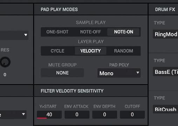The width and height of the screenshot is (178, 126).
Task: Click the ENV DEPTH value field
Action: 104,115
